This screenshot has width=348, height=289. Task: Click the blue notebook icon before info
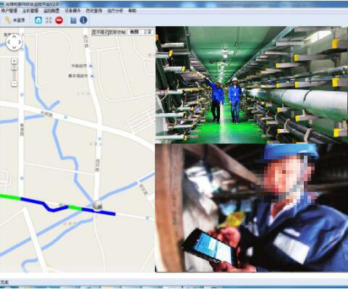(73, 20)
